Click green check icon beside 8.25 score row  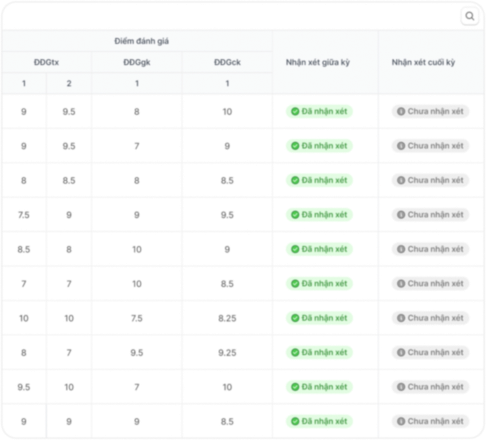(x=295, y=318)
